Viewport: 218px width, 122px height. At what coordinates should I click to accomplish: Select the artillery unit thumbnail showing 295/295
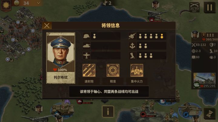pos(204,81)
